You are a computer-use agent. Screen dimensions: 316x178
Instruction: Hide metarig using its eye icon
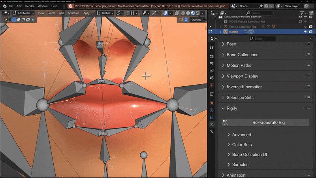point(305,32)
